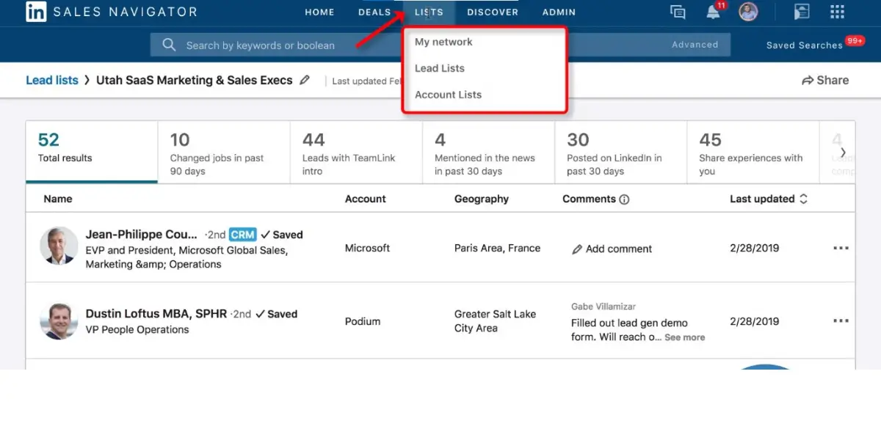This screenshot has height=440, width=881.
Task: Open the user profile avatar menu
Action: [x=748, y=12]
